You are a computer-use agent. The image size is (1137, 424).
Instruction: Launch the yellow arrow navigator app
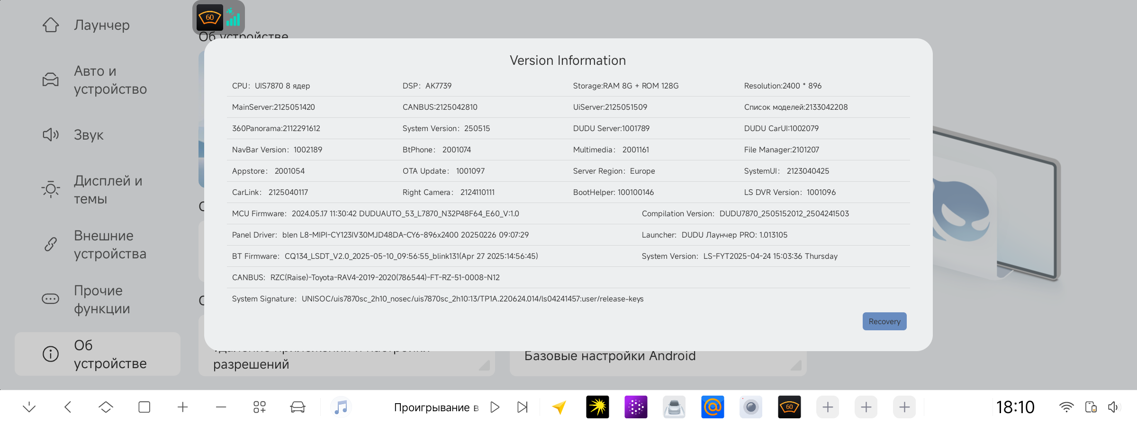pos(559,407)
